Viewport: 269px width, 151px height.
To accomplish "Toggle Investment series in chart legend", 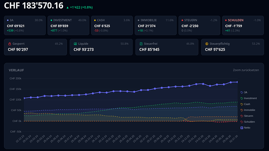I will tap(249, 98).
